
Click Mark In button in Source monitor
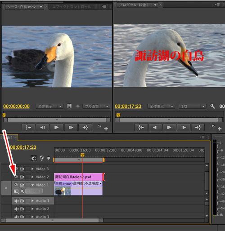pyautogui.click(x=28, y=128)
